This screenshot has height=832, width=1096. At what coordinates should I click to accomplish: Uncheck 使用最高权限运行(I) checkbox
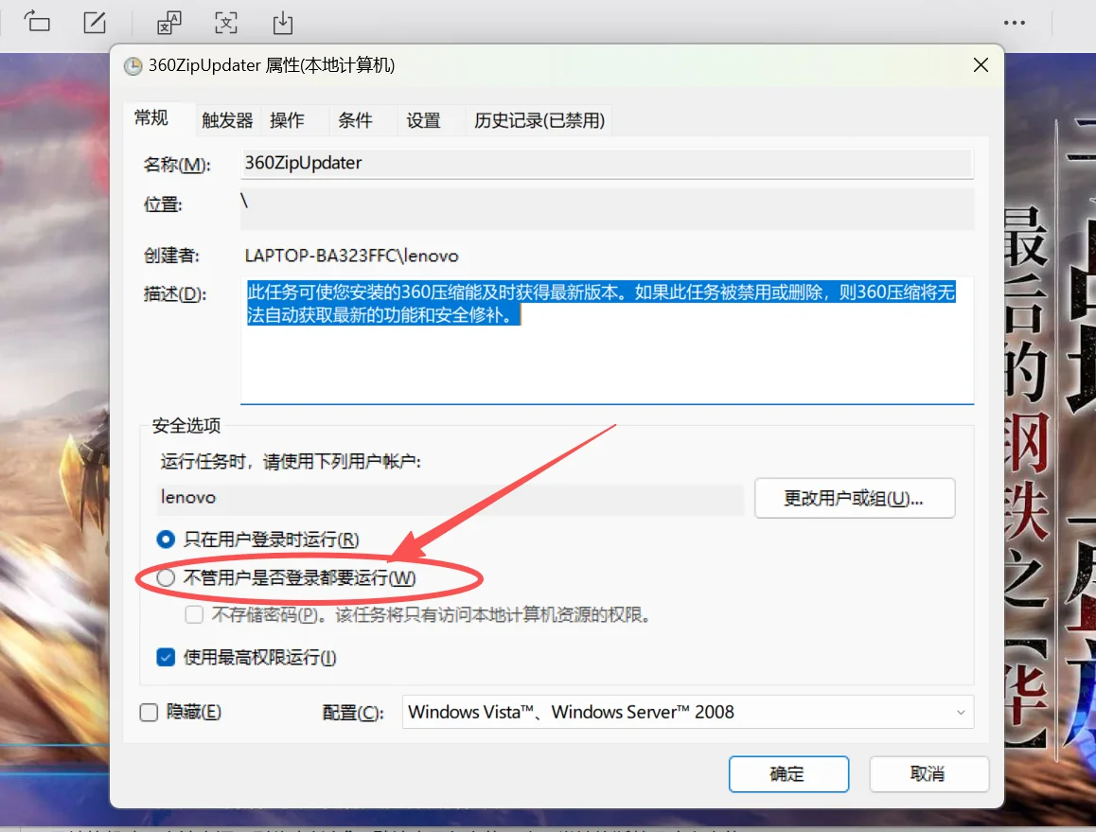tap(166, 657)
